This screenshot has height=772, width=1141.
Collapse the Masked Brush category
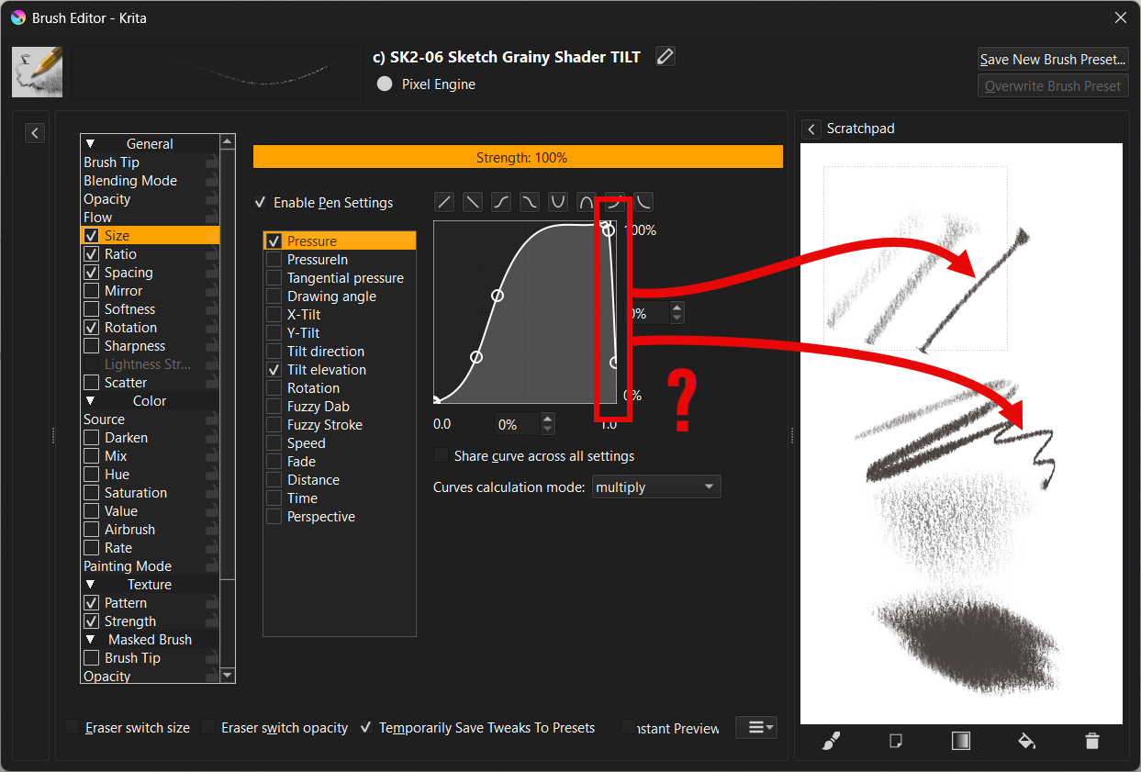(90, 640)
